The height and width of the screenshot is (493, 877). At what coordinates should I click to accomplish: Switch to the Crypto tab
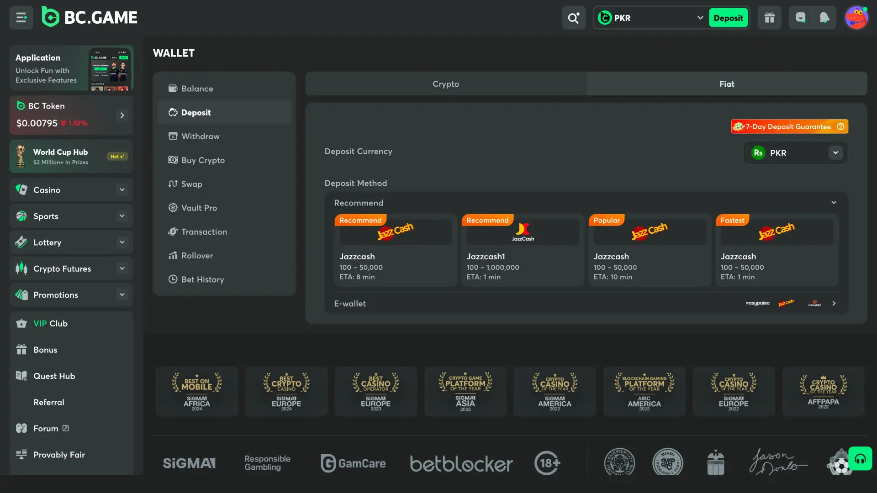click(x=446, y=84)
